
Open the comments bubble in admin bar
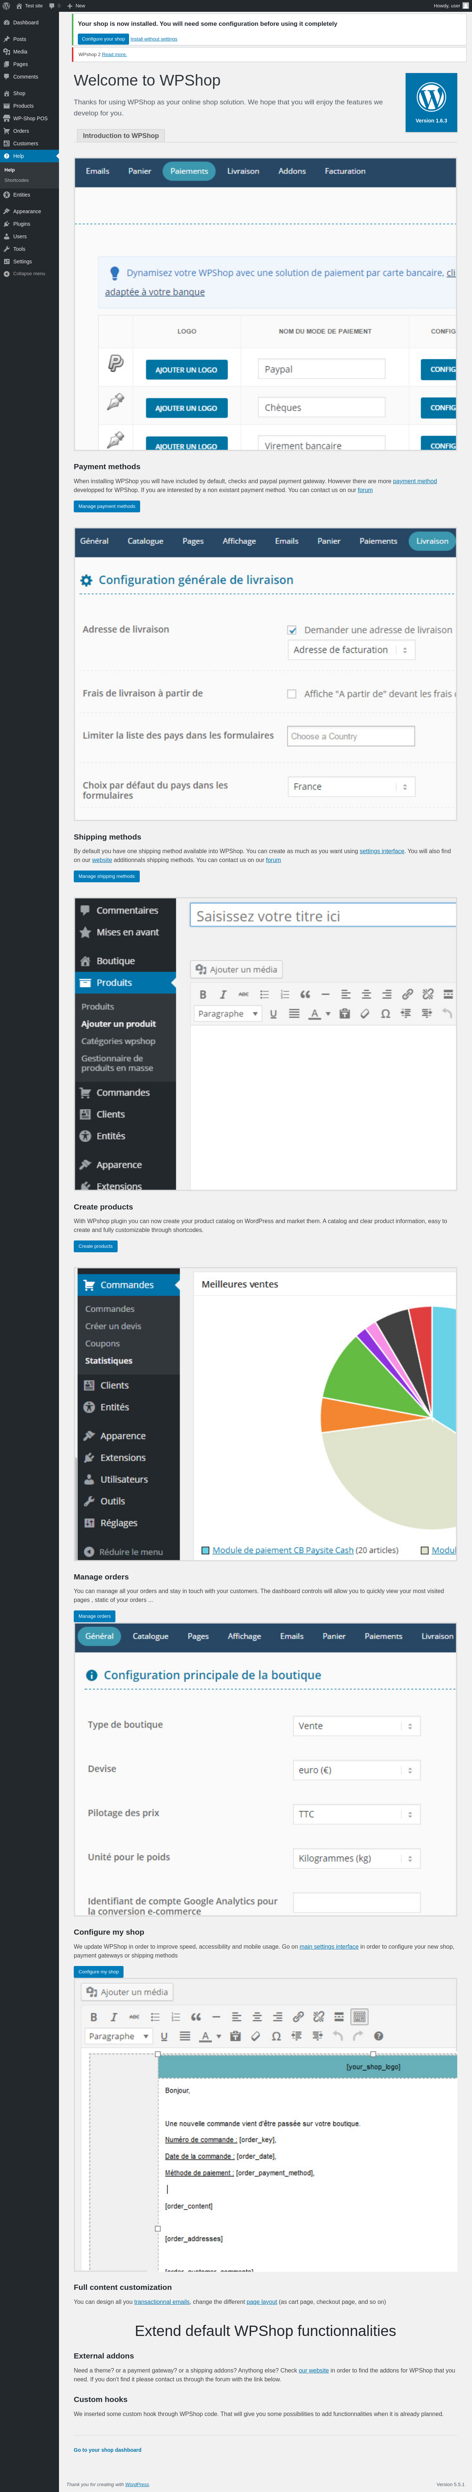click(54, 6)
